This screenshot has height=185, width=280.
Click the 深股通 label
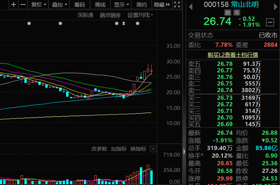pos(85,15)
